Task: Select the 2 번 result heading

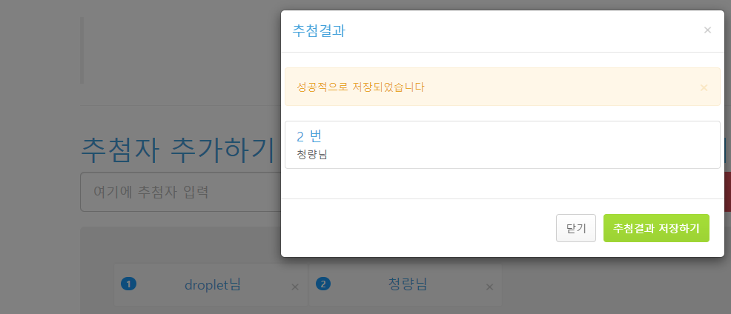Action: (308, 136)
